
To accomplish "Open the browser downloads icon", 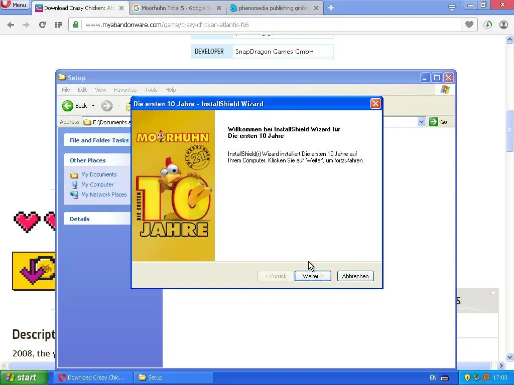I will (488, 25).
